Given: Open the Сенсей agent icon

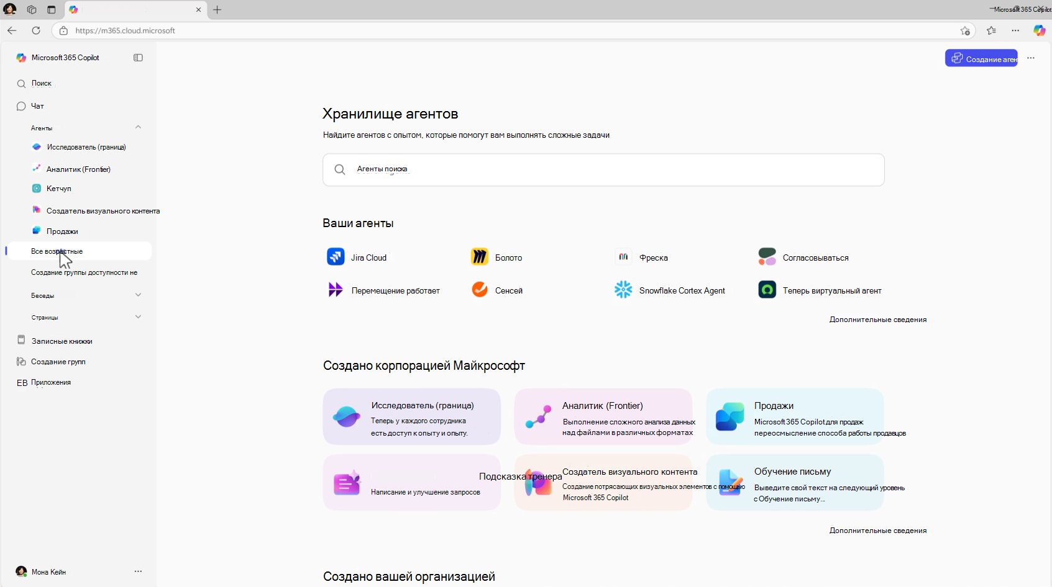Looking at the screenshot, I should click(480, 289).
